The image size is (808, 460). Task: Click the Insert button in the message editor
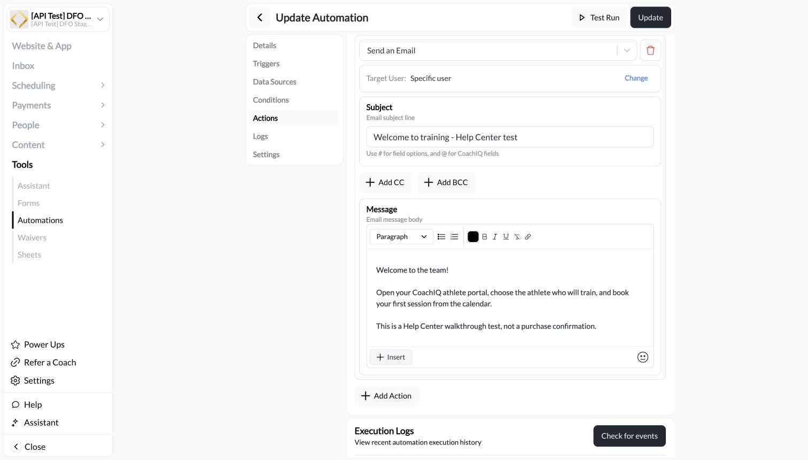click(391, 357)
